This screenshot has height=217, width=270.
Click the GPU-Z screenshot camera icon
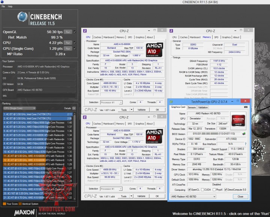coord(246,107)
